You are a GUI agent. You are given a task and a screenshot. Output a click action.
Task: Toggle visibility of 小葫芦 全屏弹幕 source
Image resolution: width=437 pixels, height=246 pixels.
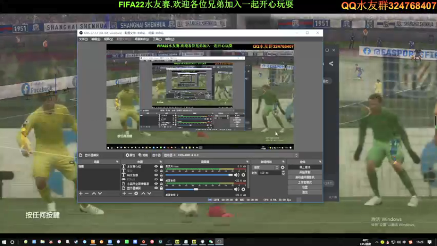pyautogui.click(x=156, y=184)
